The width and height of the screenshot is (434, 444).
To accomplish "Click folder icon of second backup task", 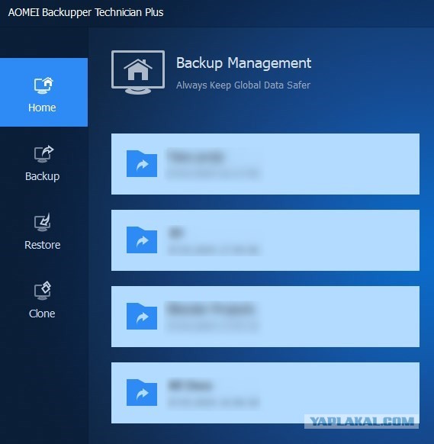I will tap(142, 240).
